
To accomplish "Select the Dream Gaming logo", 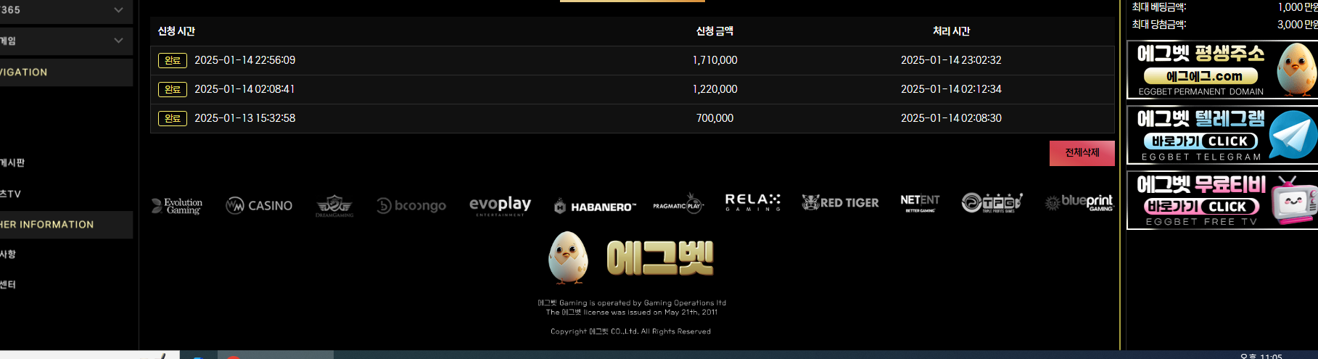I will [334, 206].
